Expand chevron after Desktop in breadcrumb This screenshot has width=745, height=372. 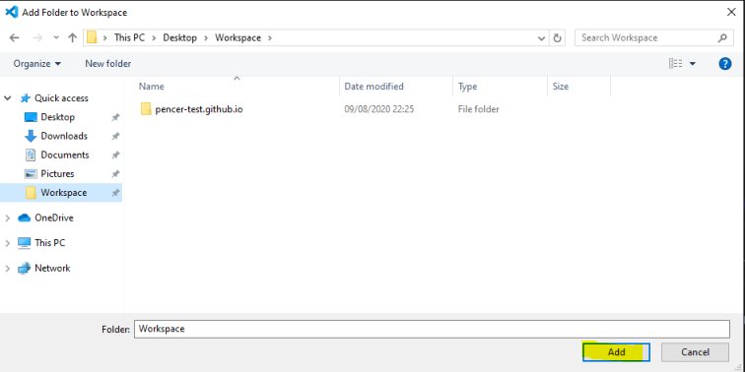pos(206,38)
